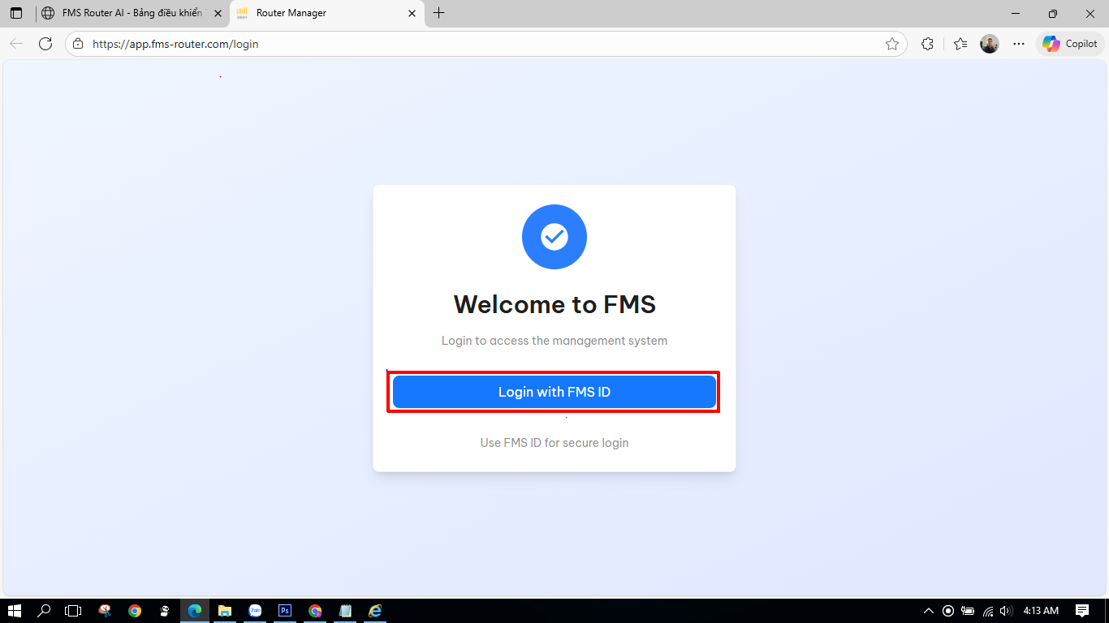
Task: Open Zalo from the taskbar
Action: (255, 611)
